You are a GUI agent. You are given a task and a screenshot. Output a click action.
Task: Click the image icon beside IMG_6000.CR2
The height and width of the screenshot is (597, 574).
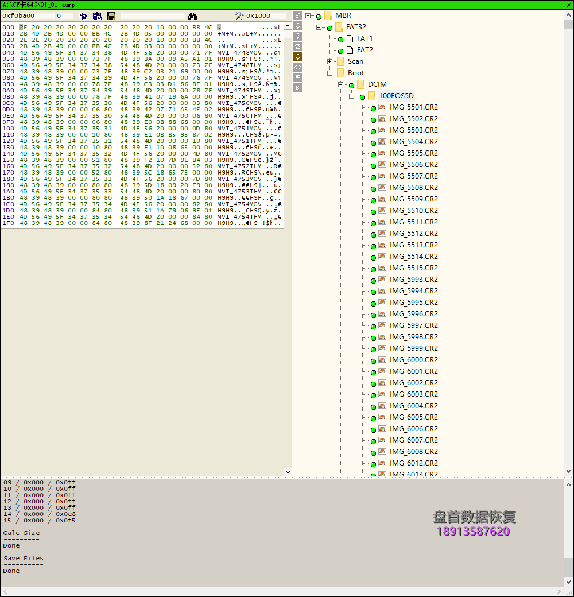382,360
